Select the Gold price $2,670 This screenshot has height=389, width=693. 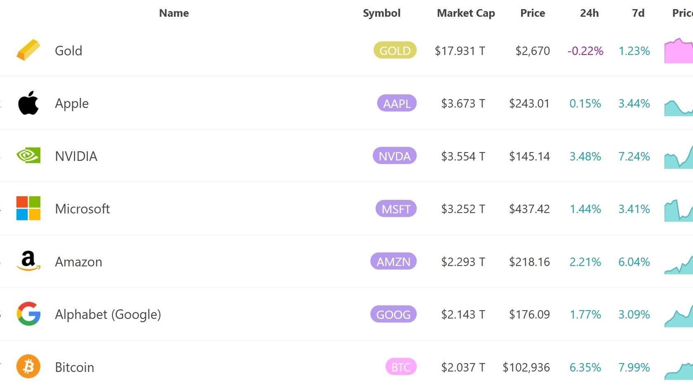click(x=533, y=51)
